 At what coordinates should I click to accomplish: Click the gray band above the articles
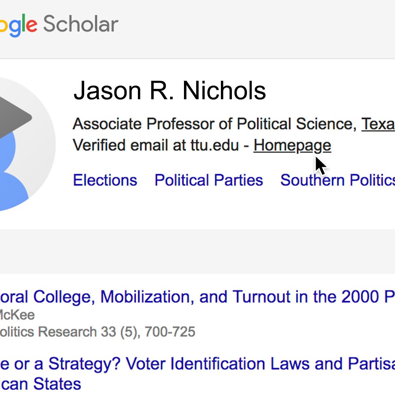(x=197, y=251)
